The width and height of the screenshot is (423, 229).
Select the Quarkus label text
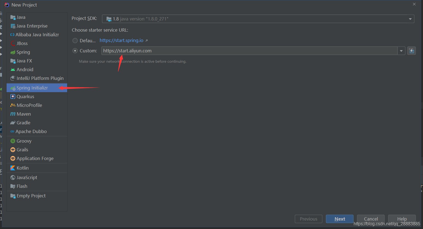(25, 97)
